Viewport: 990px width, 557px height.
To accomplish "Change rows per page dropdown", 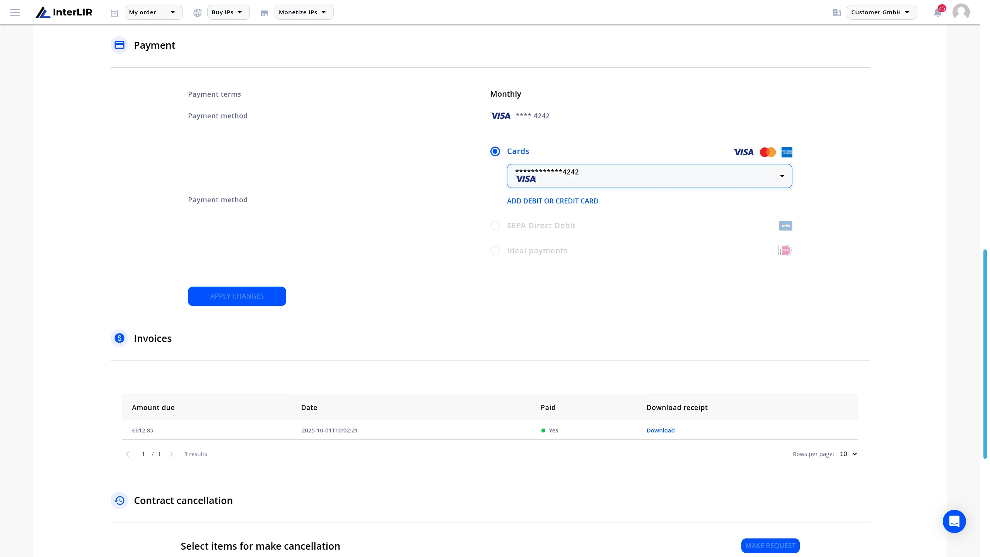I will coord(848,454).
